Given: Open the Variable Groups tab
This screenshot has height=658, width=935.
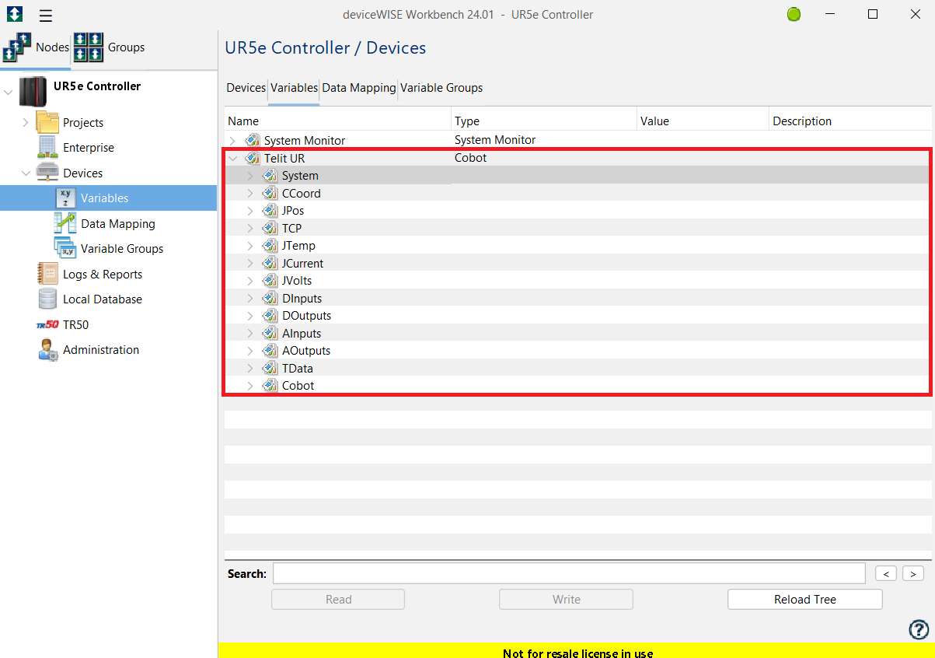Looking at the screenshot, I should 441,88.
